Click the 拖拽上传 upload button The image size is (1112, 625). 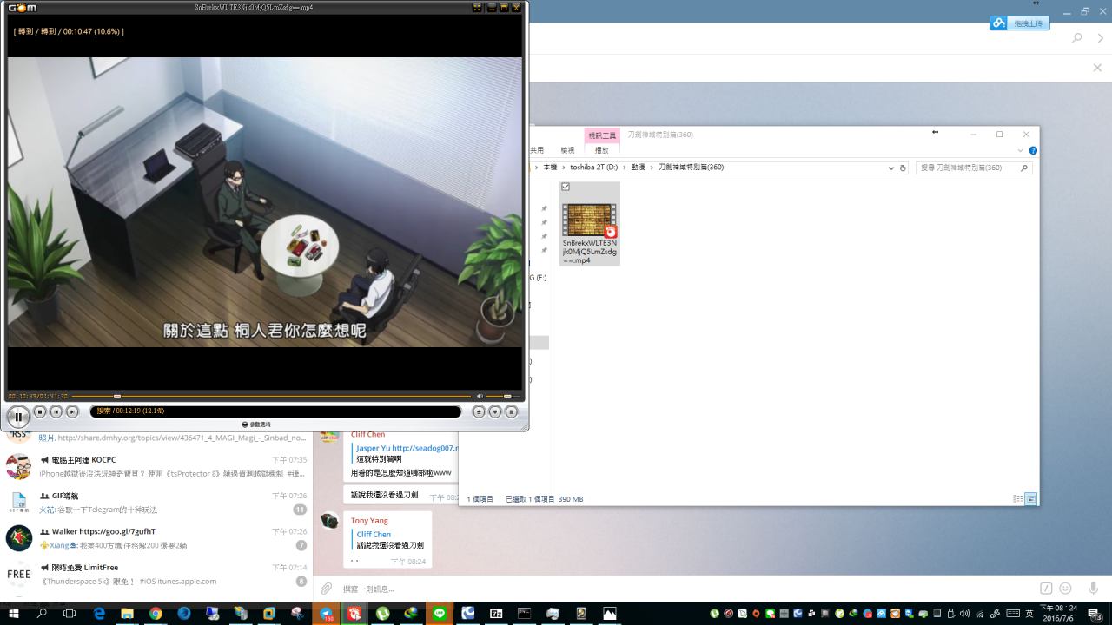pyautogui.click(x=1020, y=23)
